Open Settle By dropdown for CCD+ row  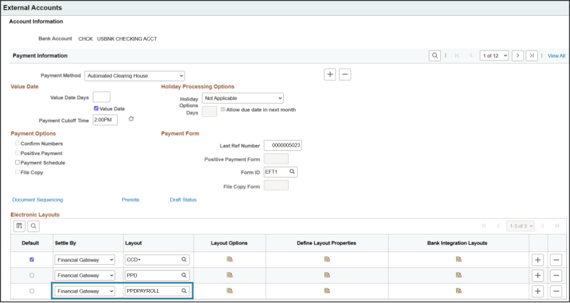85,259
